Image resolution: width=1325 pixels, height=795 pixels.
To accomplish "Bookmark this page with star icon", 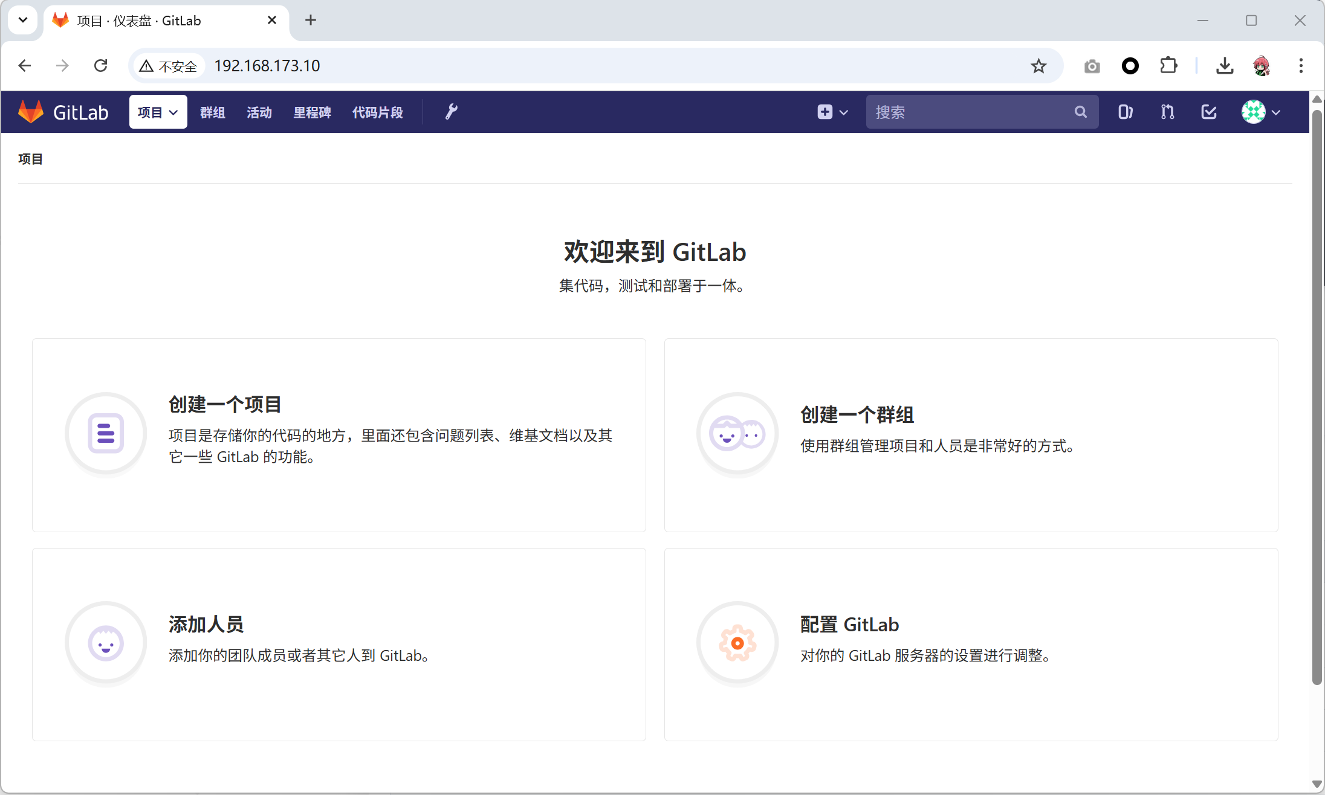I will 1038,66.
